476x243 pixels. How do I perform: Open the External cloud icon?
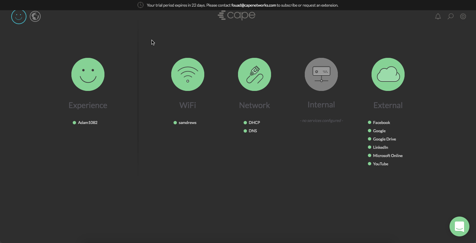click(388, 74)
